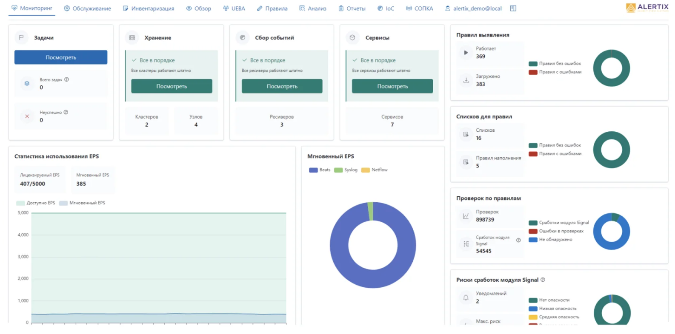
Task: Open the alertix_demo@local user menu
Action: (x=473, y=8)
